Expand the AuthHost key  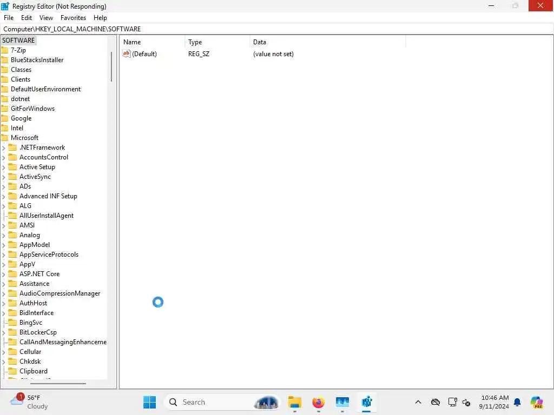coord(4,303)
